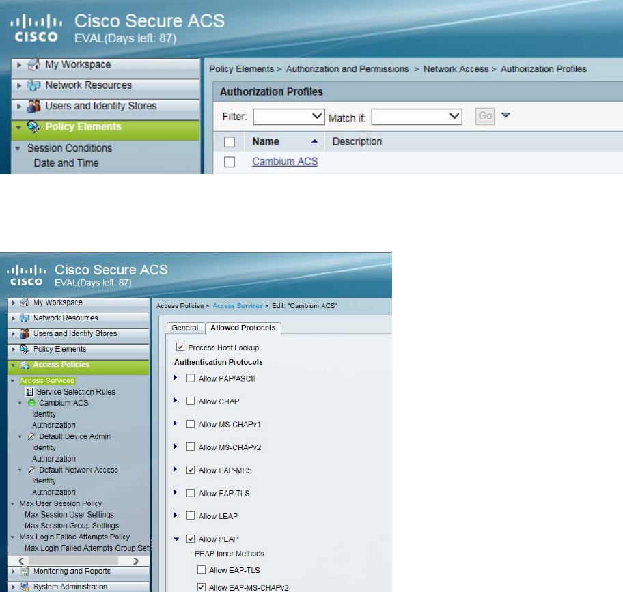The height and width of the screenshot is (592, 623).
Task: Enable Allow CHAP checkbox
Action: tap(191, 401)
